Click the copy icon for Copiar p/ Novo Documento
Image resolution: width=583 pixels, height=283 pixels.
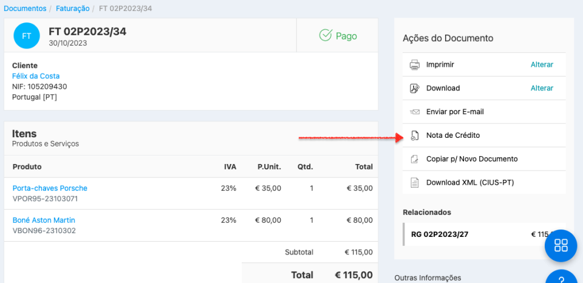pos(415,159)
